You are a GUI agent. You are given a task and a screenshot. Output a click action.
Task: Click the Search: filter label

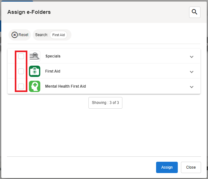pyautogui.click(x=42, y=35)
